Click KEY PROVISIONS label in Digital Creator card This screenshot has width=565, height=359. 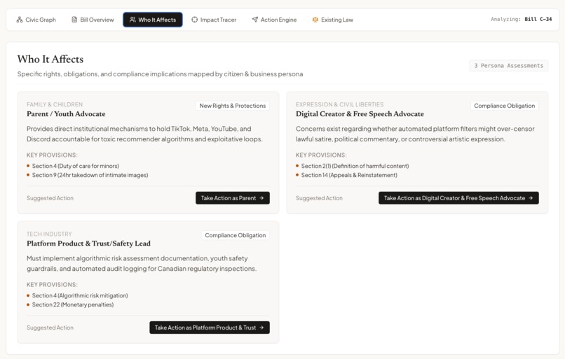[321, 155]
